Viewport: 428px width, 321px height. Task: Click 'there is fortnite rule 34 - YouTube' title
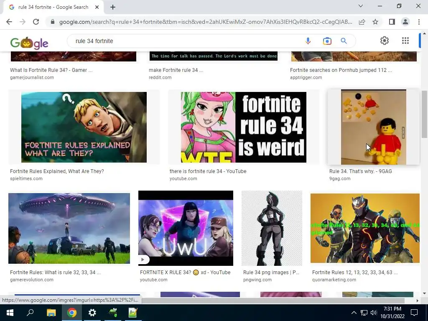click(x=208, y=171)
